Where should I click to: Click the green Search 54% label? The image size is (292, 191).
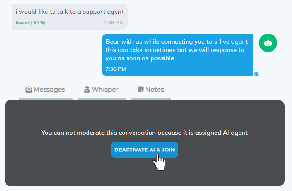click(x=30, y=23)
